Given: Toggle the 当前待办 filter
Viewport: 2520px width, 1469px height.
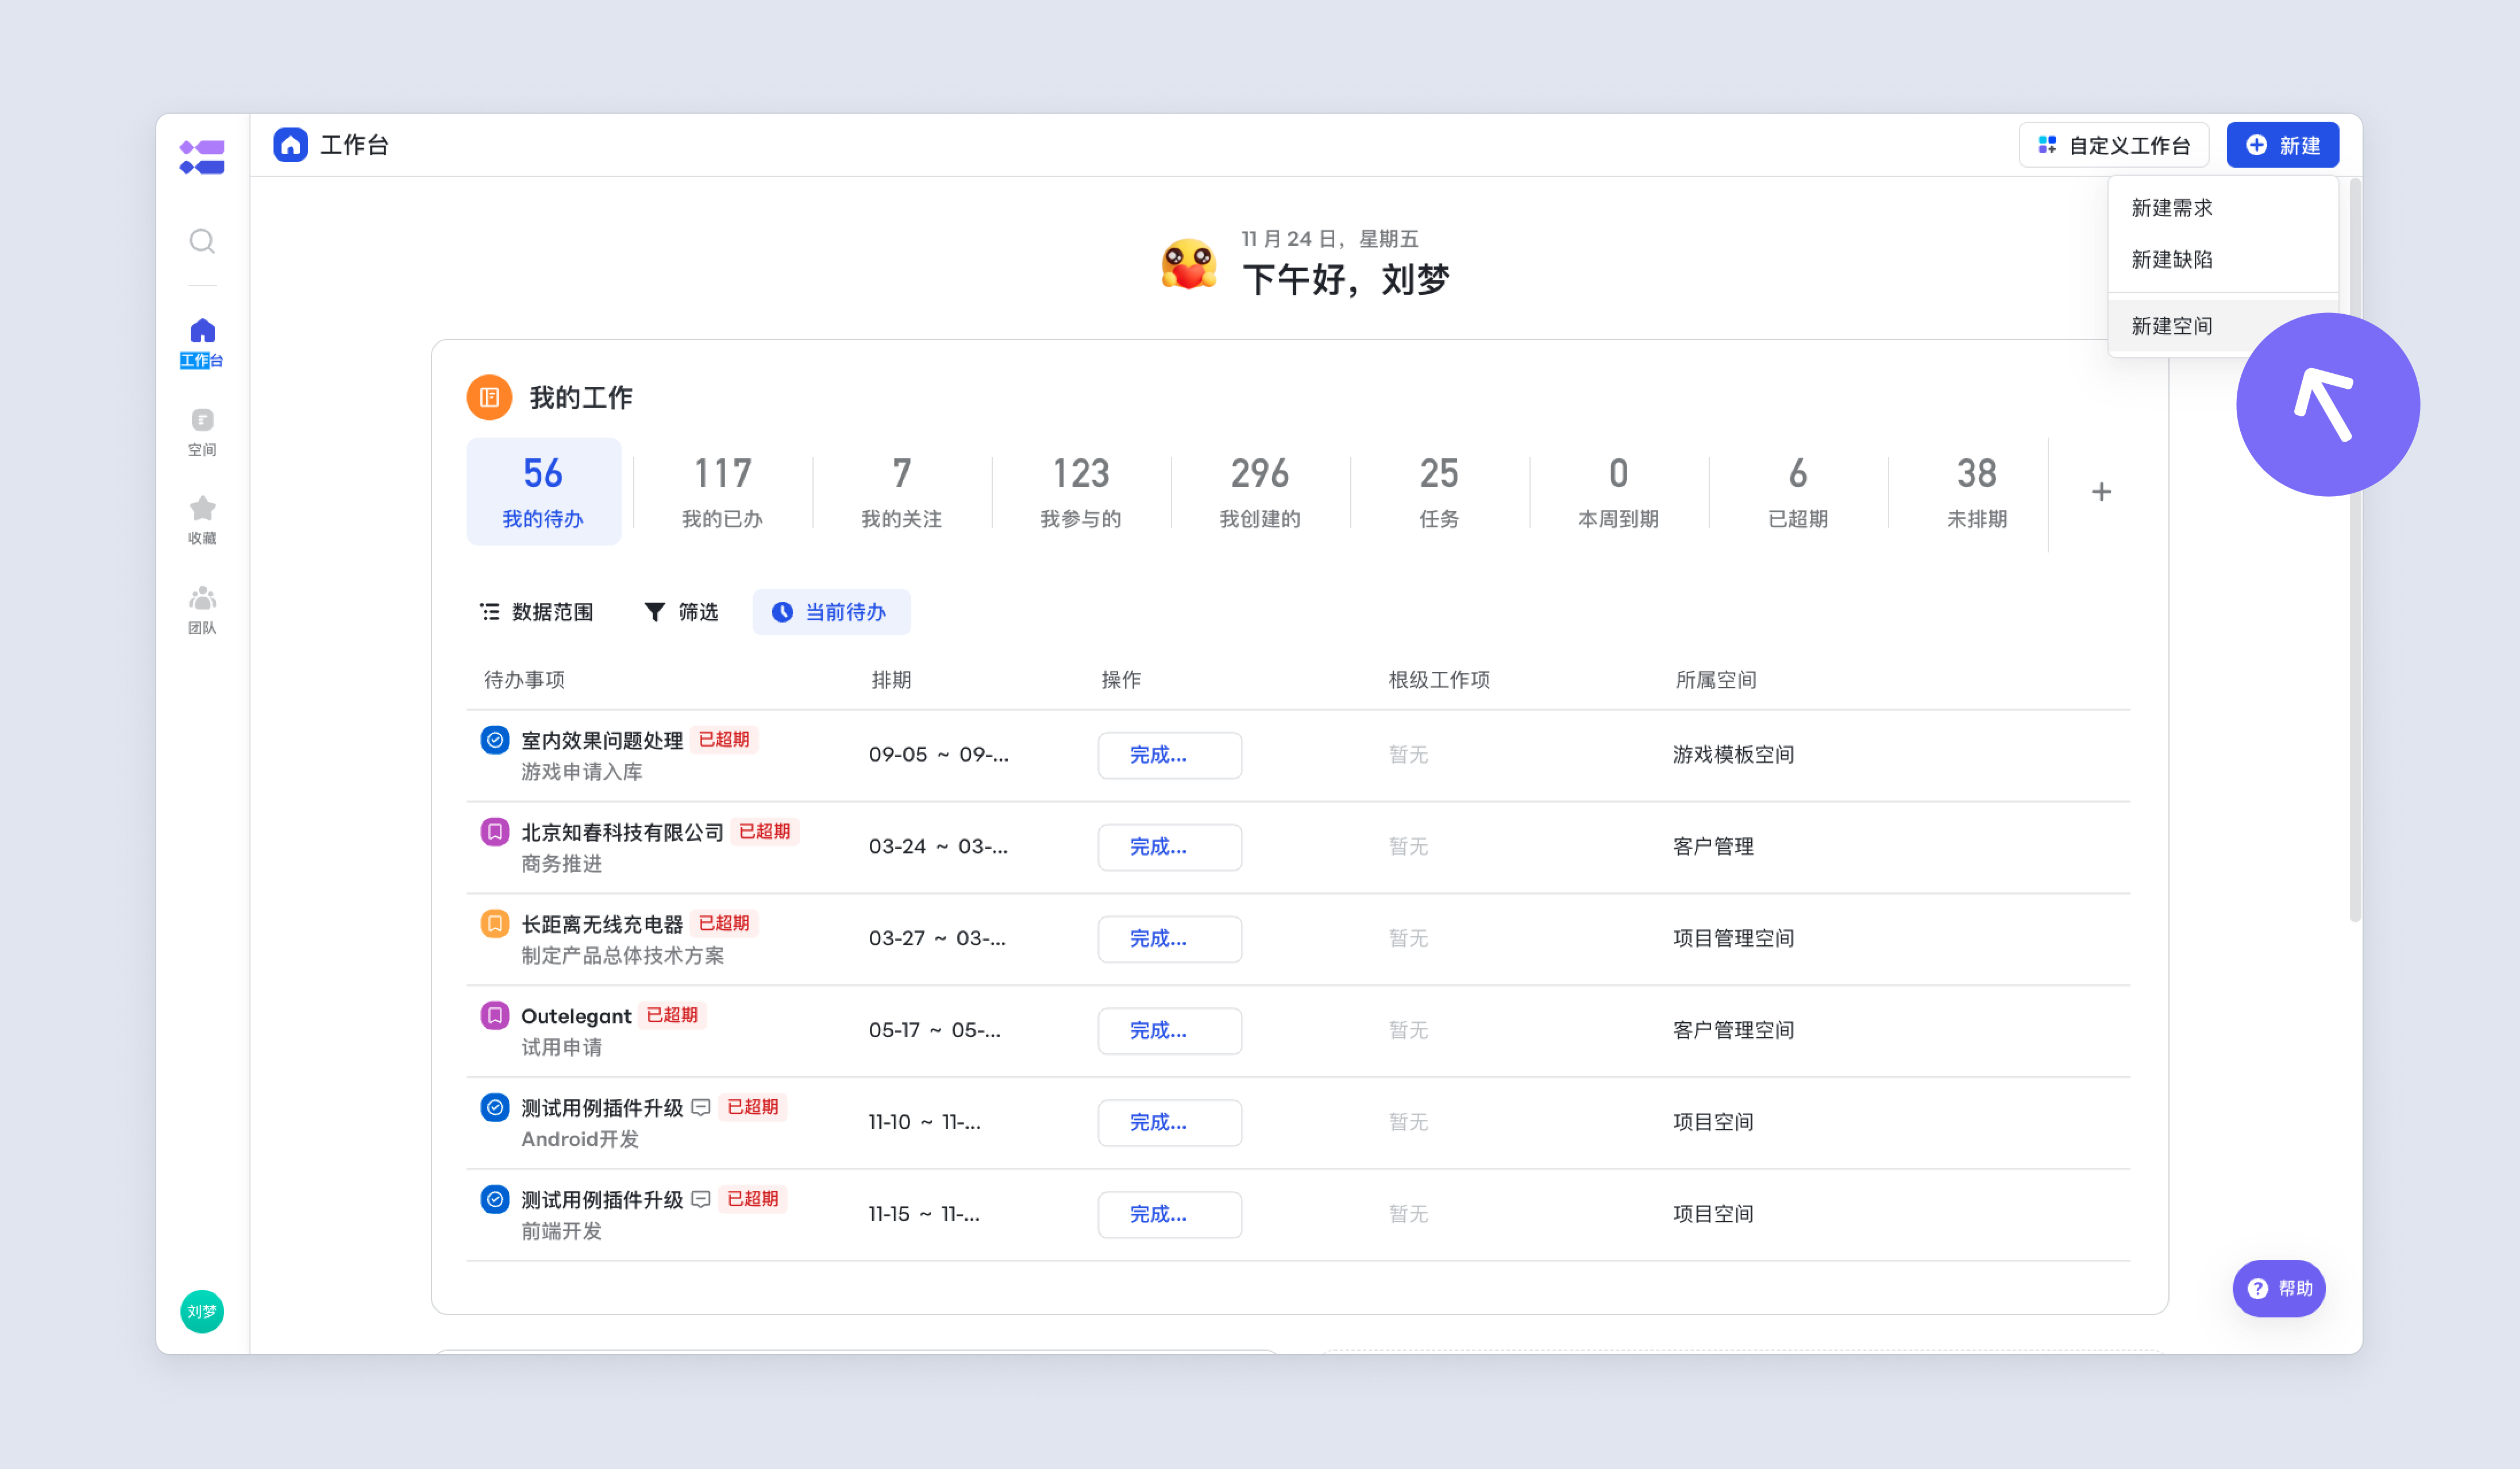Looking at the screenshot, I should coord(831,612).
